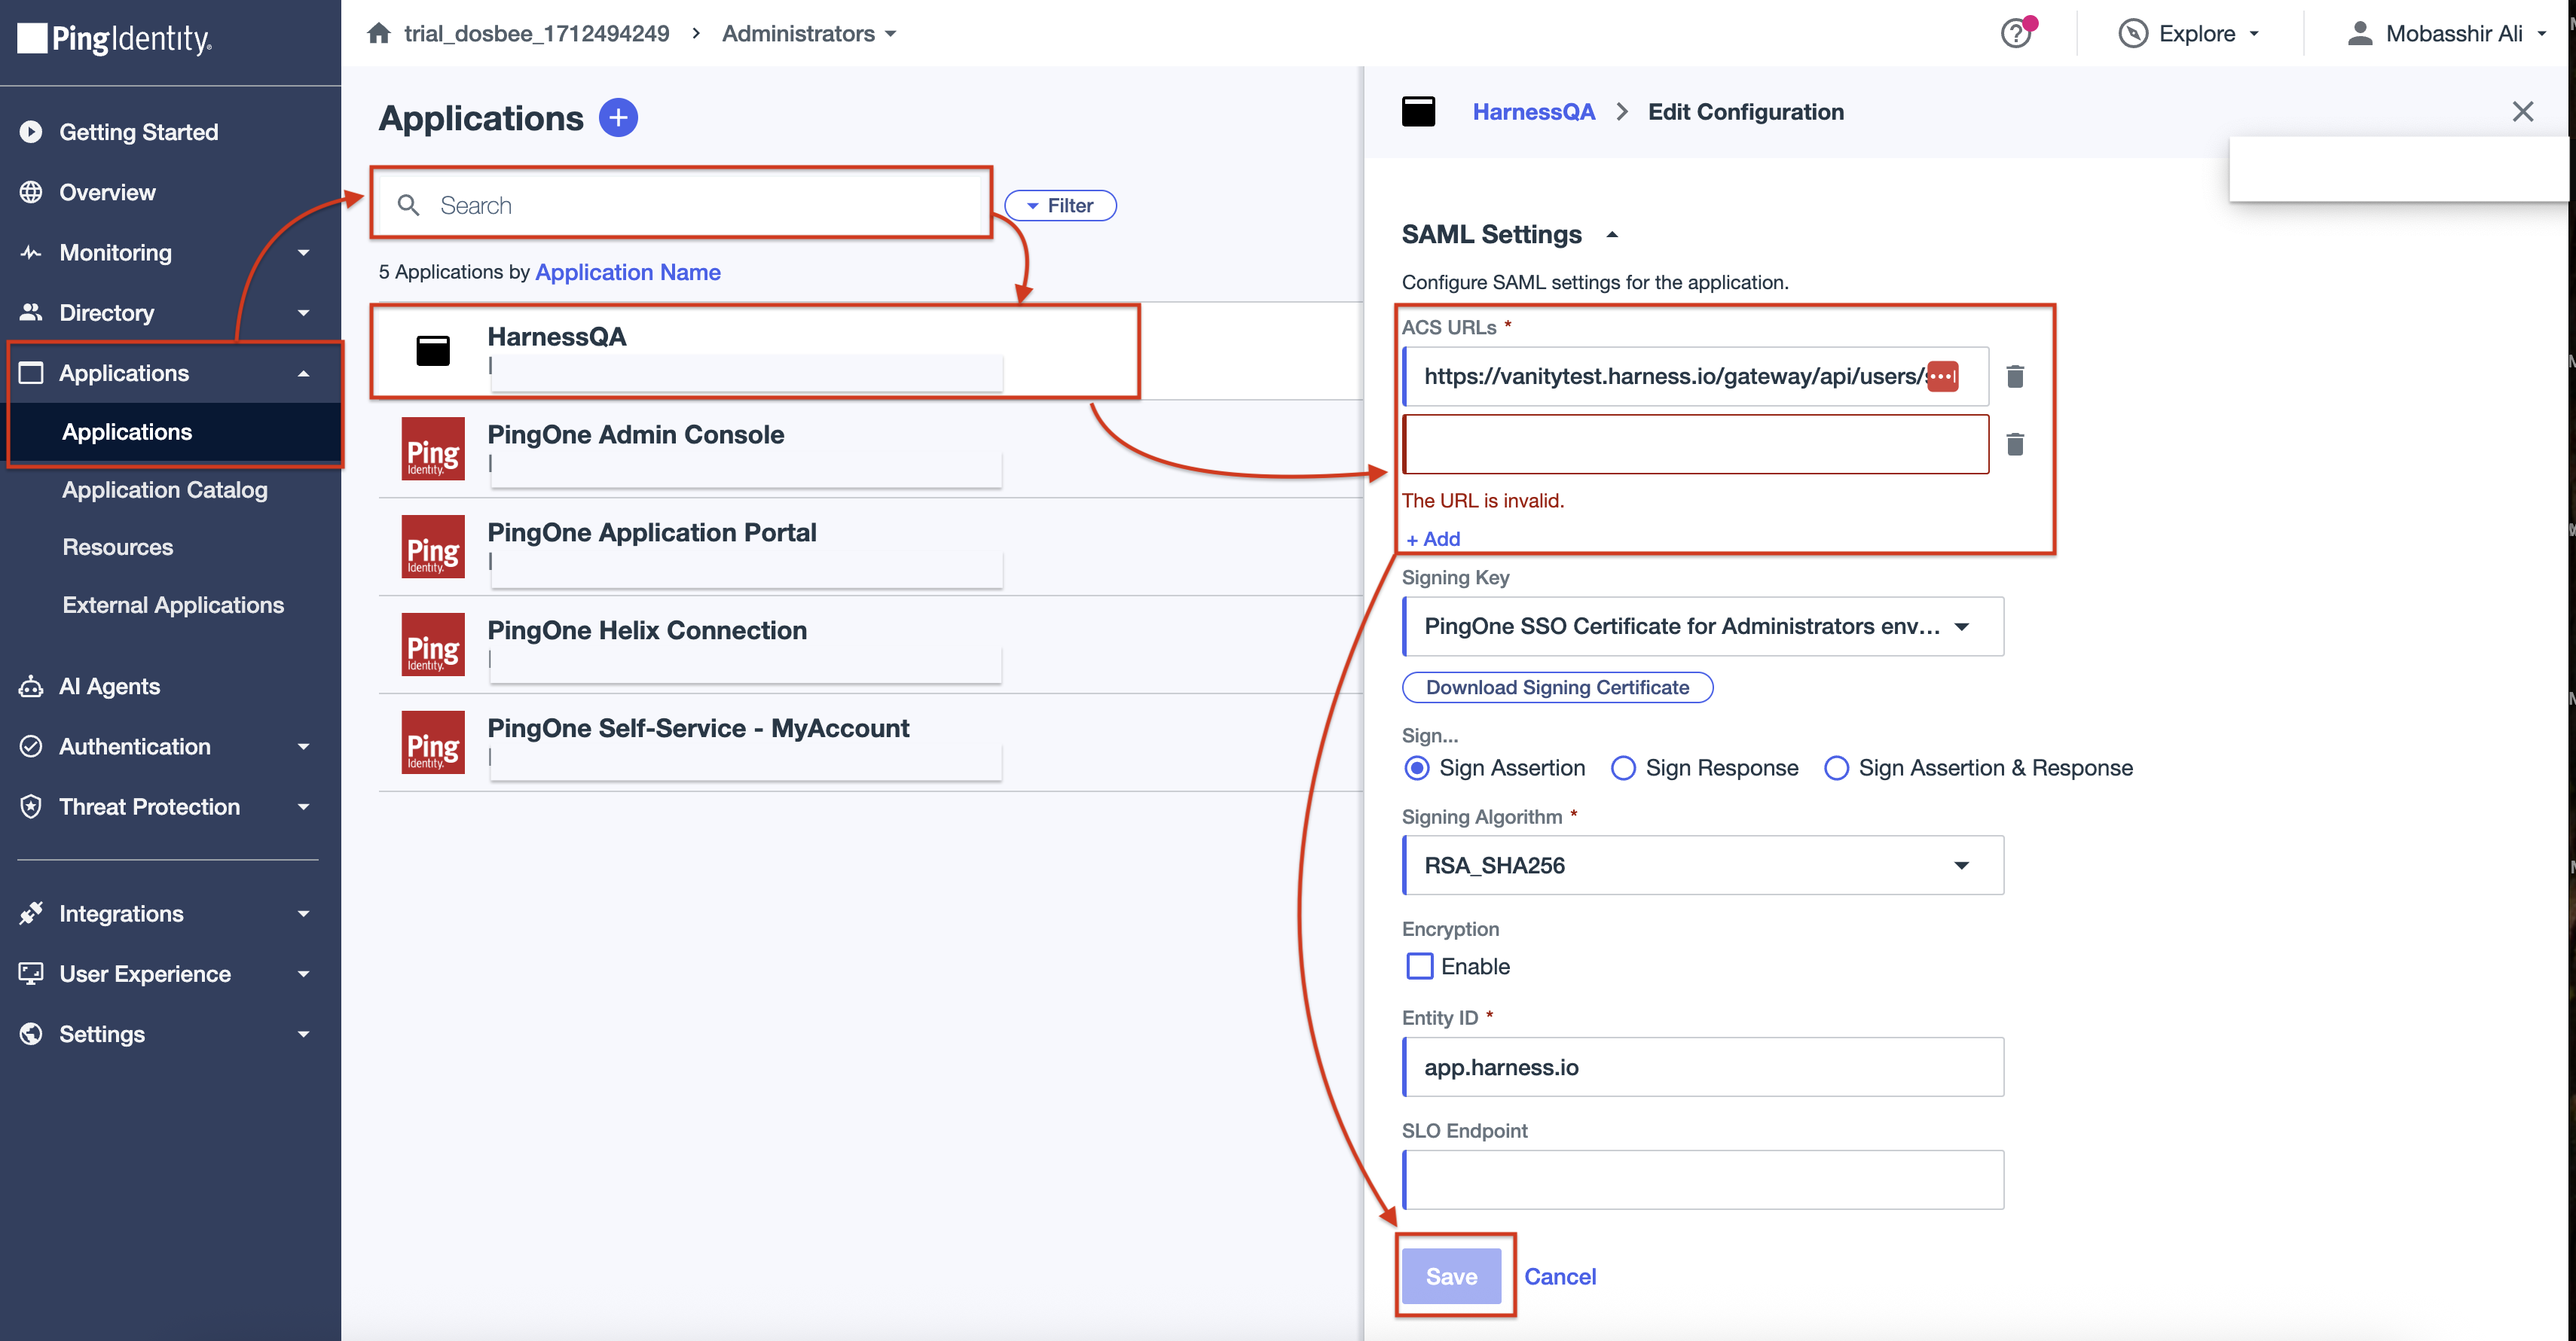
Task: Click the SLO Endpoint input field
Action: point(1703,1180)
